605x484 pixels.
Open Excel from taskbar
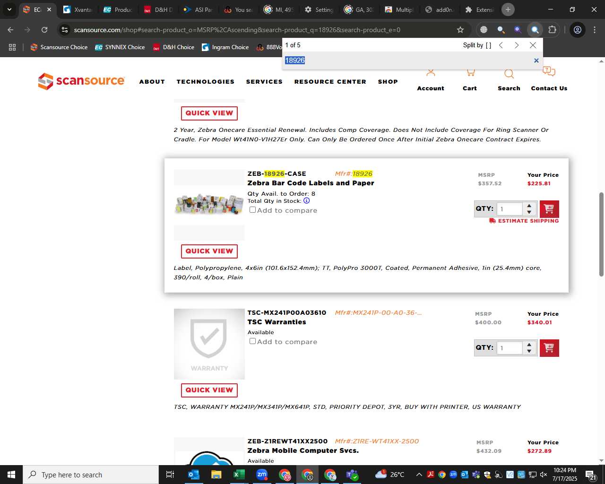click(239, 475)
